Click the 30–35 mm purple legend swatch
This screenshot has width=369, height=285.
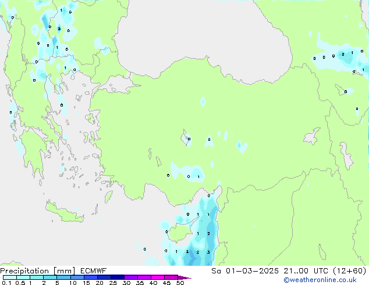point(131,277)
